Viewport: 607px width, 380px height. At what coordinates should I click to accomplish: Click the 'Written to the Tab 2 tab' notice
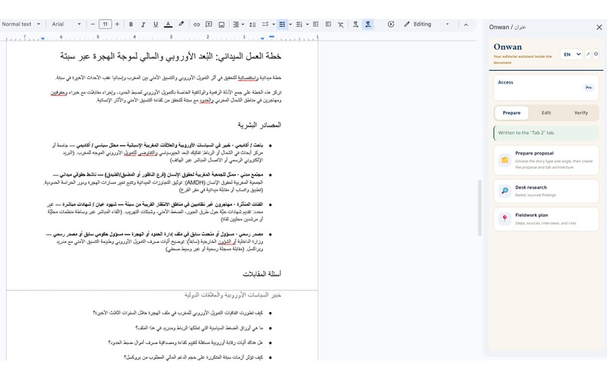(546, 133)
